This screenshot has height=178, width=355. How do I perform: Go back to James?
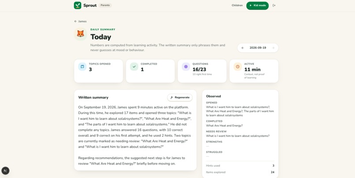(x=80, y=21)
